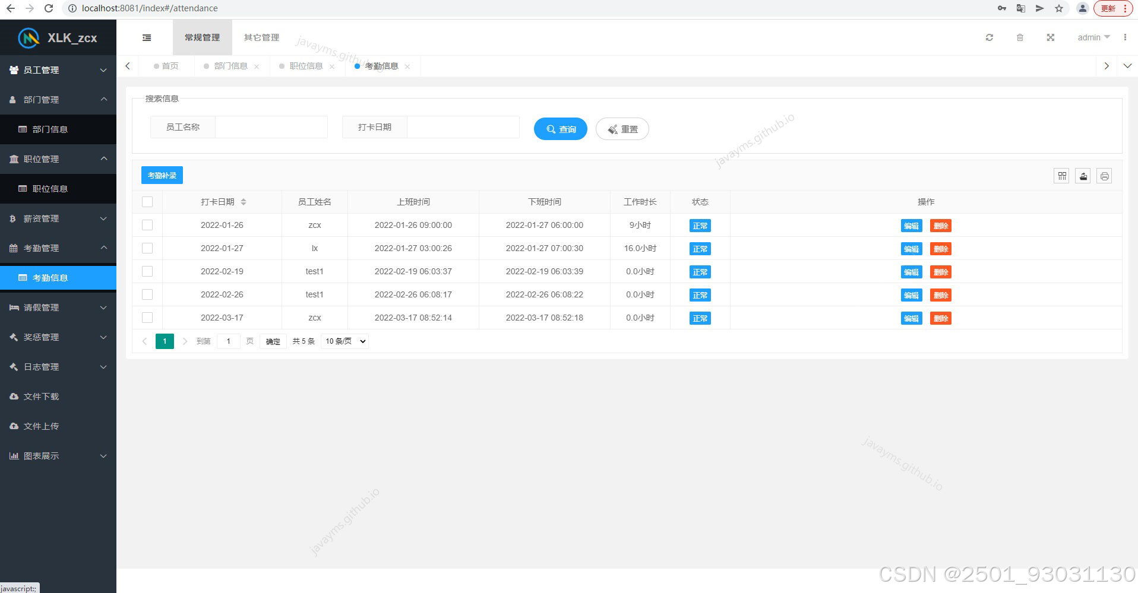The height and width of the screenshot is (593, 1138).
Task: Sort table by 打卡日期
Action: [243, 202]
